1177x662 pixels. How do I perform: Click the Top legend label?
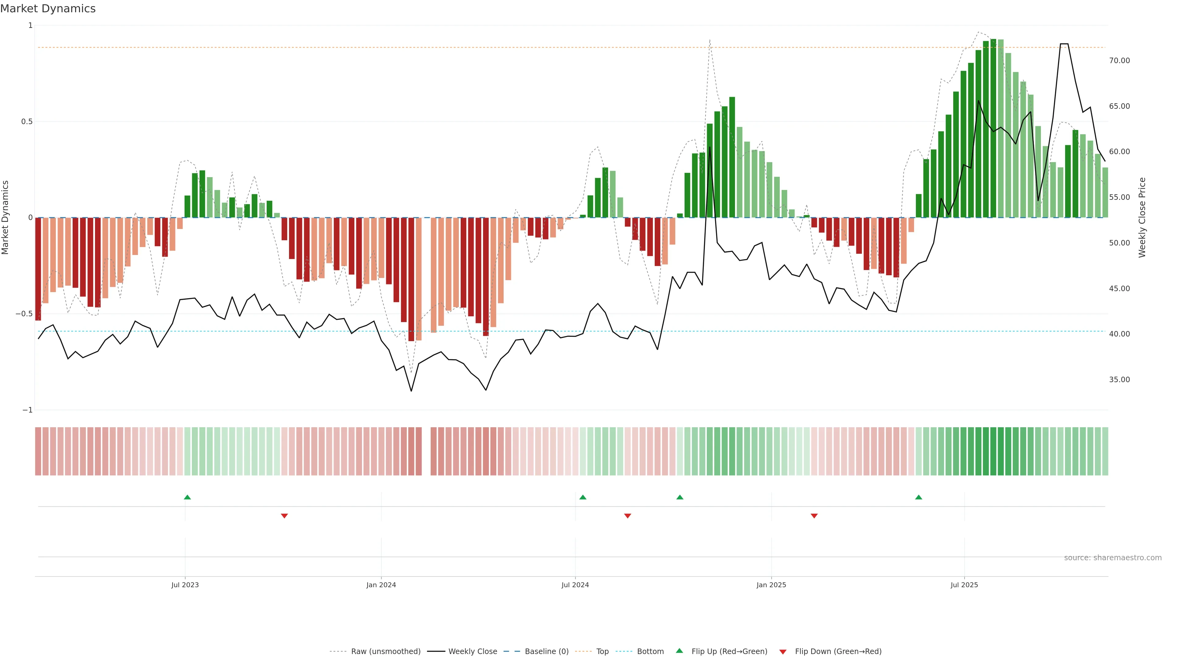pyautogui.click(x=602, y=652)
